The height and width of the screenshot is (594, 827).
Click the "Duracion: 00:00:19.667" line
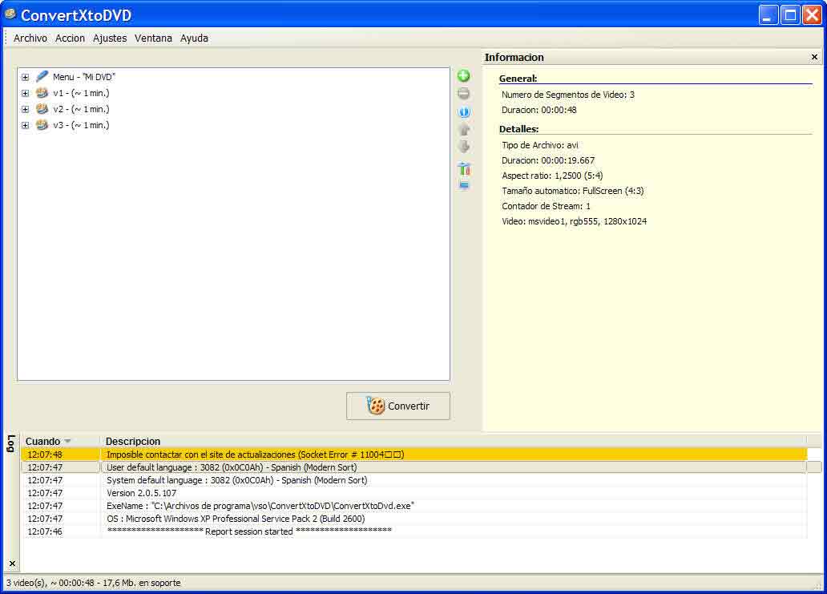click(548, 160)
